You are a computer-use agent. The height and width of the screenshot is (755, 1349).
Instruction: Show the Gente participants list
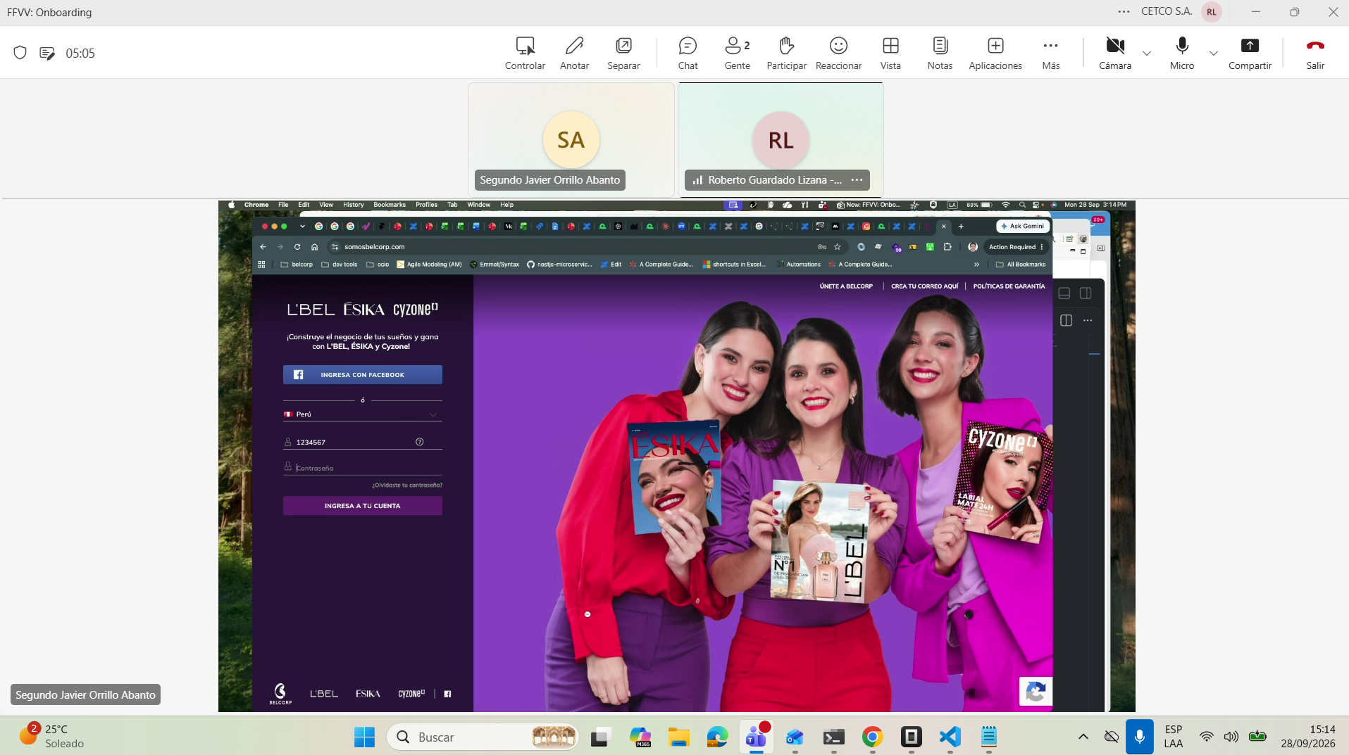coord(737,53)
